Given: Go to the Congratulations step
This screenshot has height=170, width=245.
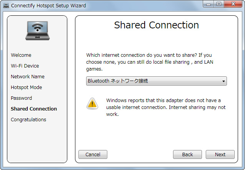Looking at the screenshot, I should click(28, 120).
